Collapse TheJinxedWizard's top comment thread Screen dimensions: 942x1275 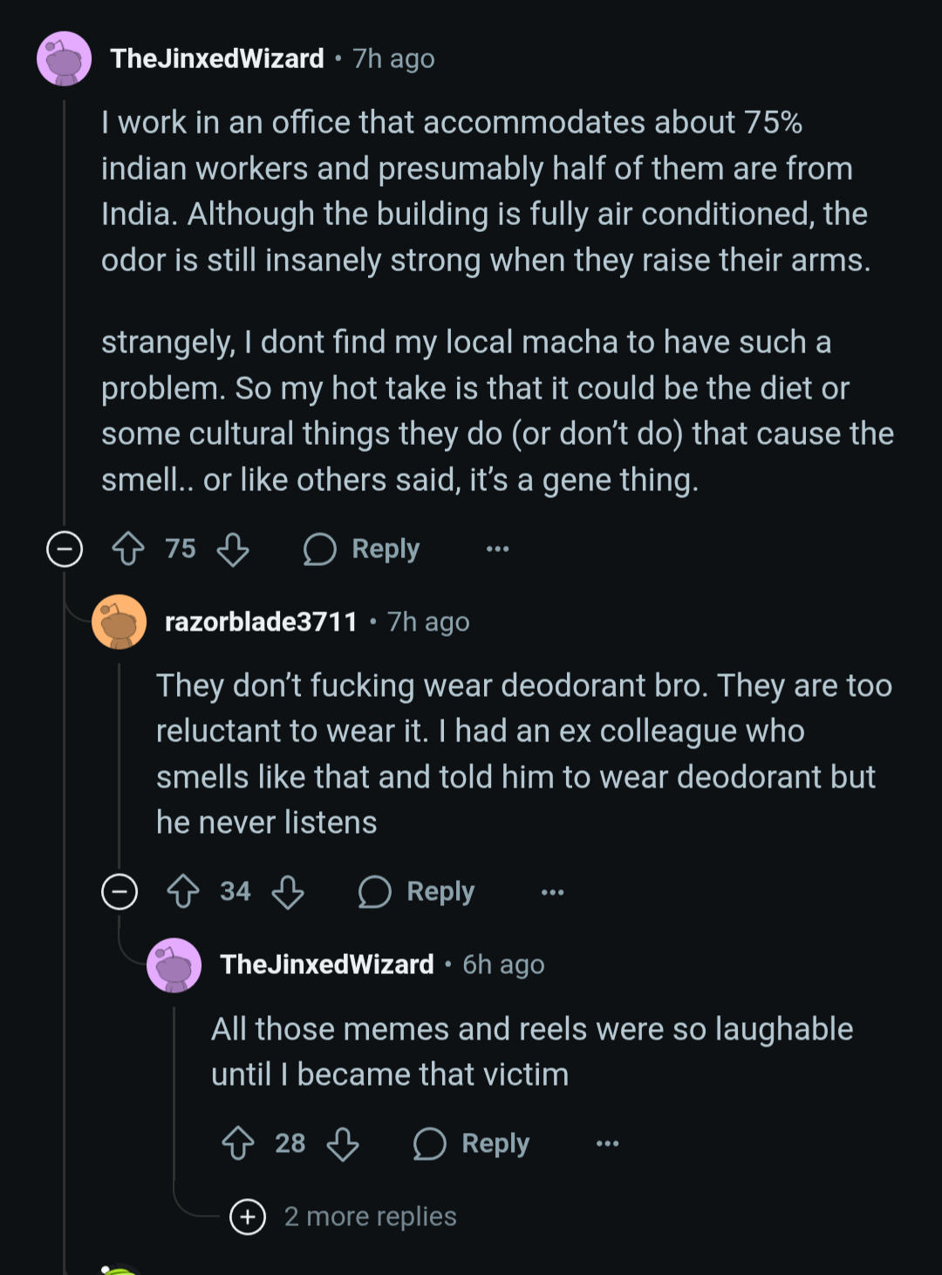65,549
